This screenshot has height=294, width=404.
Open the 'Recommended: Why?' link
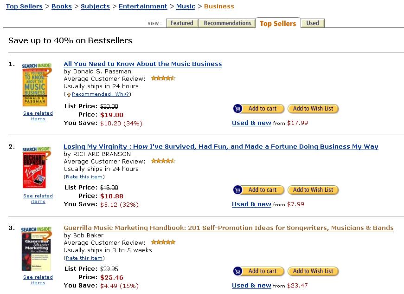(101, 94)
